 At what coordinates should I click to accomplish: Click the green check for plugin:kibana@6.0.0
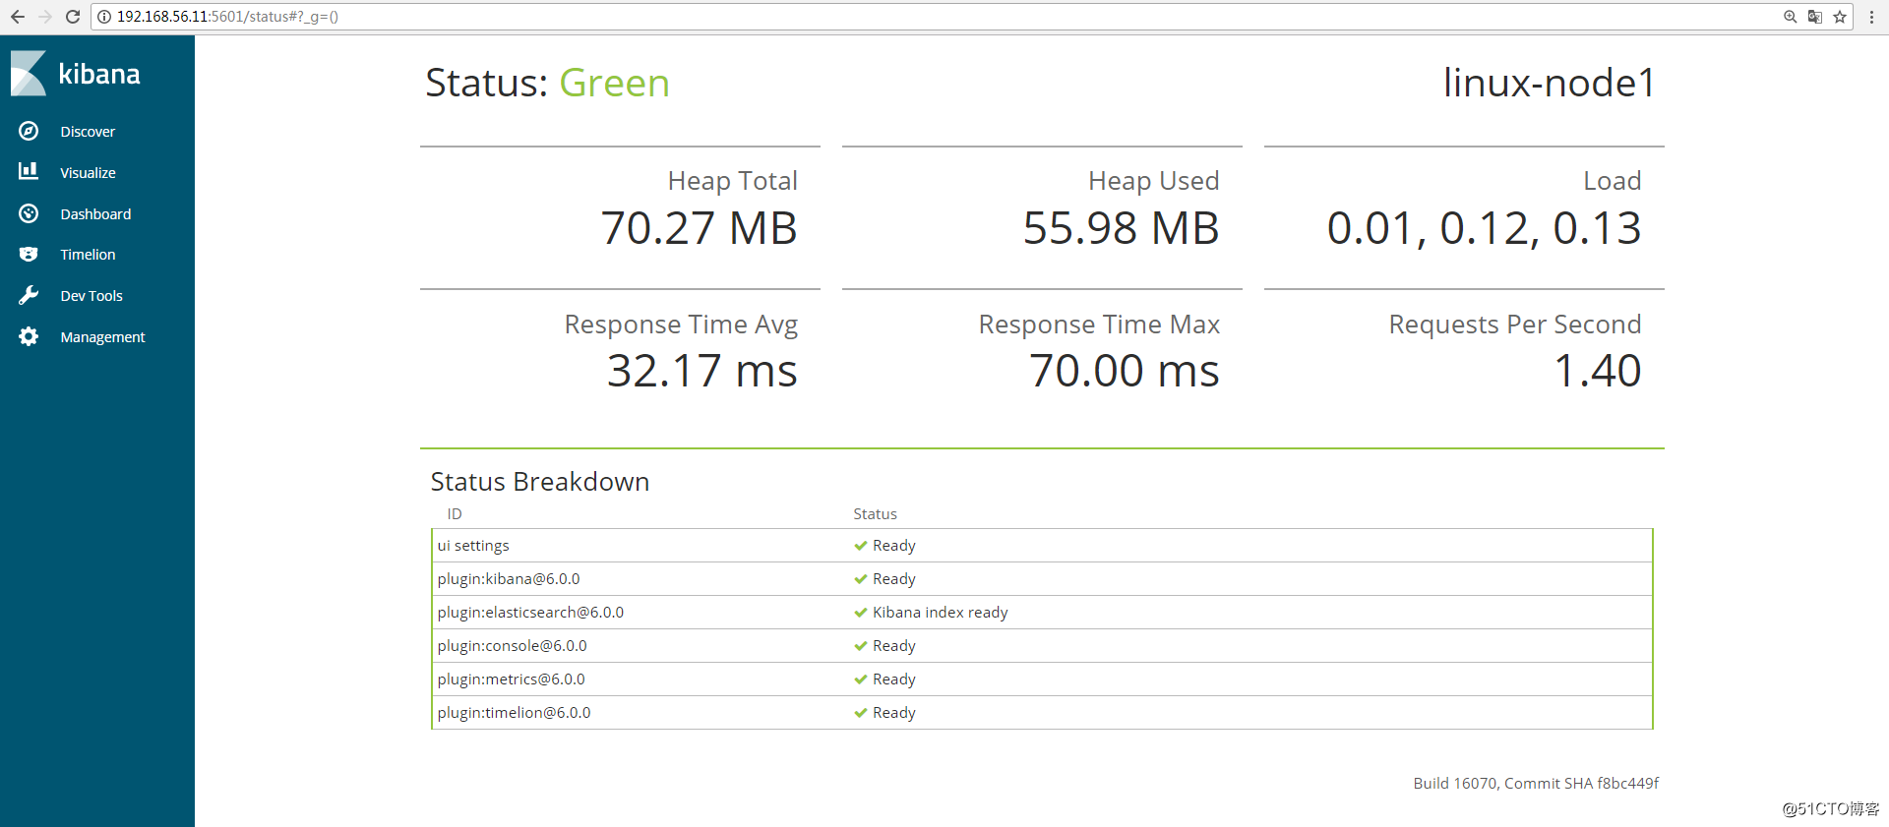(861, 579)
